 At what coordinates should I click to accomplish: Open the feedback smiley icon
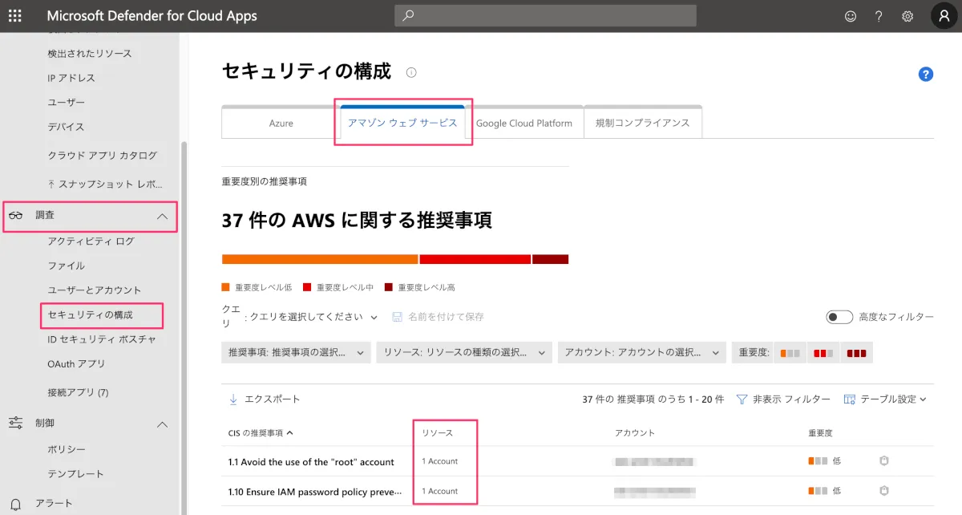tap(851, 16)
